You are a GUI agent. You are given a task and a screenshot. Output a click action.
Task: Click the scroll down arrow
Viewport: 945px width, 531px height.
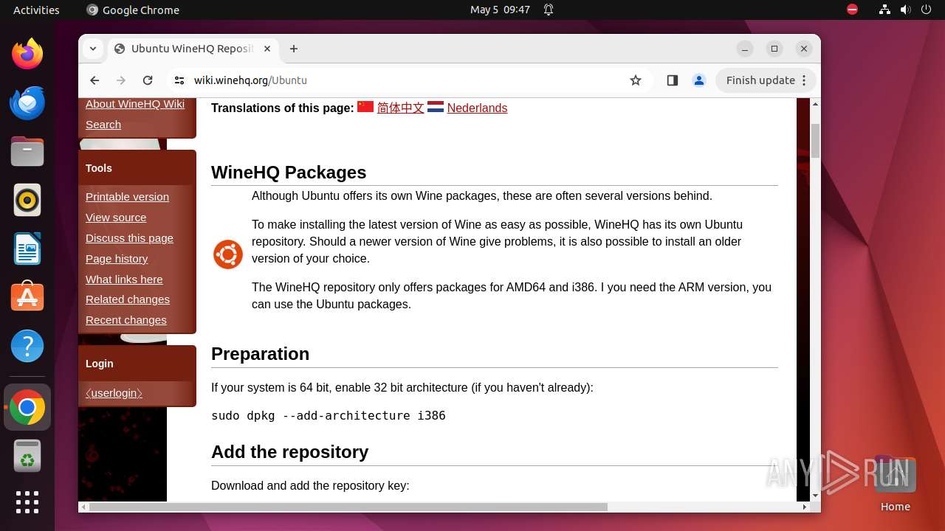[x=815, y=496]
